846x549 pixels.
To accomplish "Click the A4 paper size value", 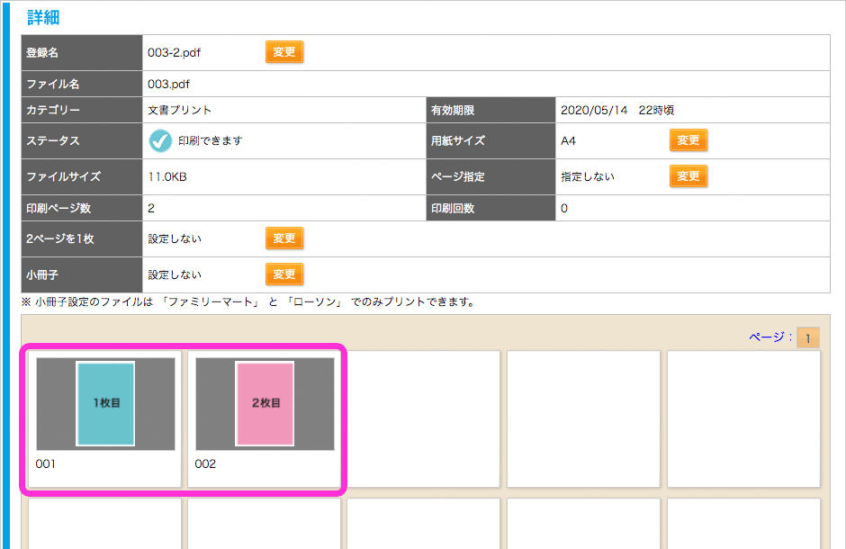I will [x=568, y=141].
